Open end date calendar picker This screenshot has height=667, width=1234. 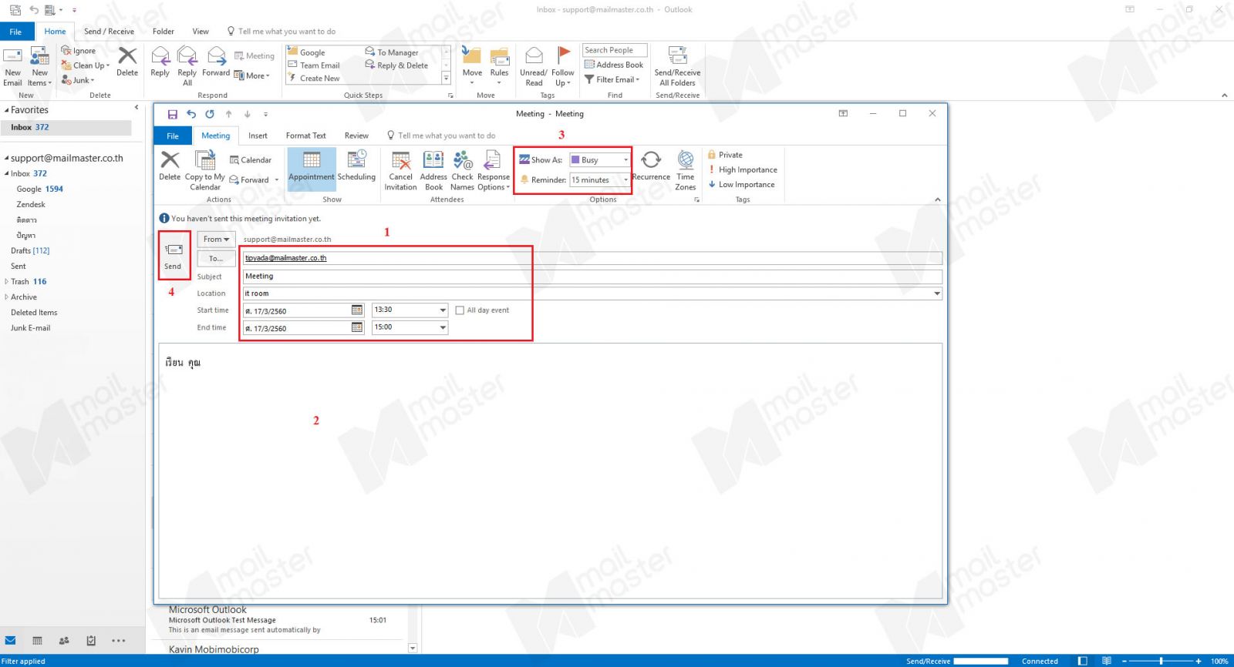(x=357, y=327)
